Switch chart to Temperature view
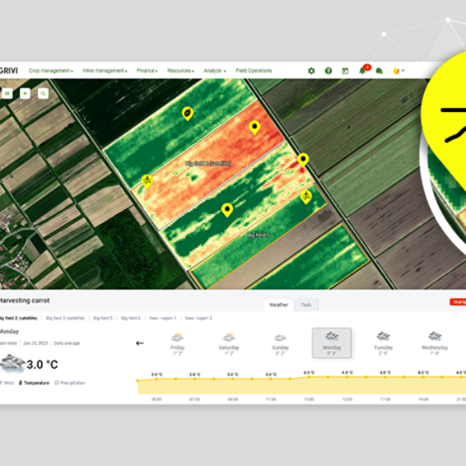This screenshot has height=466, width=466. (x=34, y=383)
